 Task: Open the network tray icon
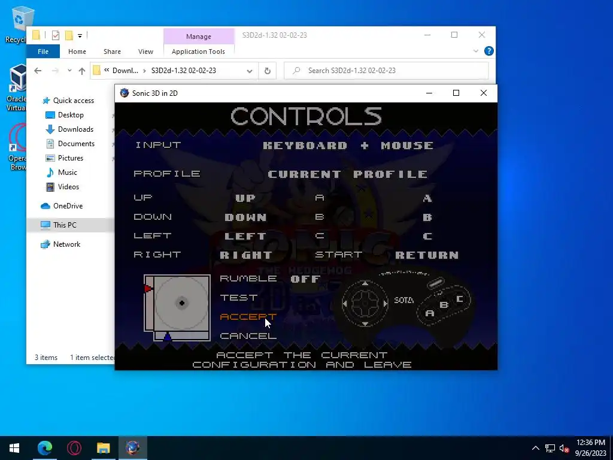[x=550, y=448]
